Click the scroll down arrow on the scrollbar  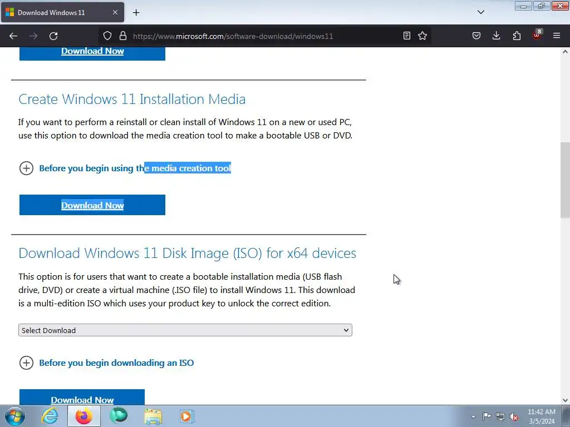pos(565,400)
